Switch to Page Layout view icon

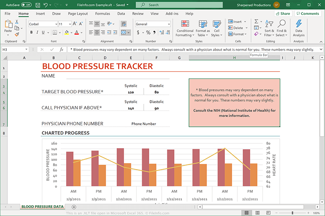[257, 213]
